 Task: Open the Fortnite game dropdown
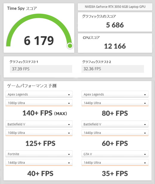coord(39,154)
